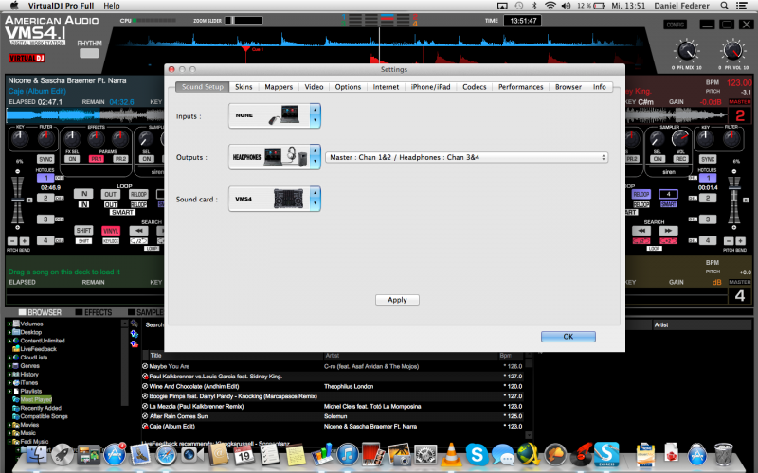
Task: Open the Video settings tab
Action: pyautogui.click(x=314, y=87)
